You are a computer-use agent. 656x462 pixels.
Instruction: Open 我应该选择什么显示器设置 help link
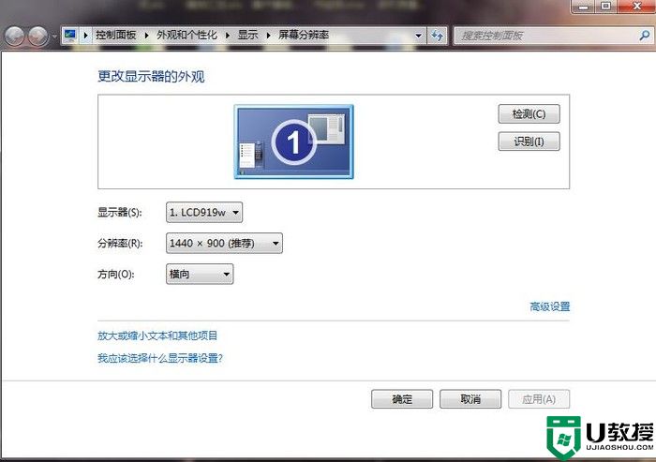(x=160, y=358)
